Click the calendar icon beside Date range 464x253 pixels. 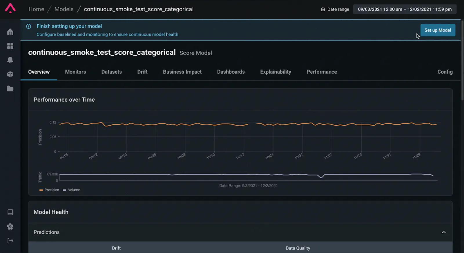(323, 9)
